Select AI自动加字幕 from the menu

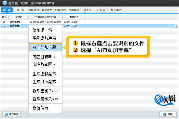[x=45, y=47]
